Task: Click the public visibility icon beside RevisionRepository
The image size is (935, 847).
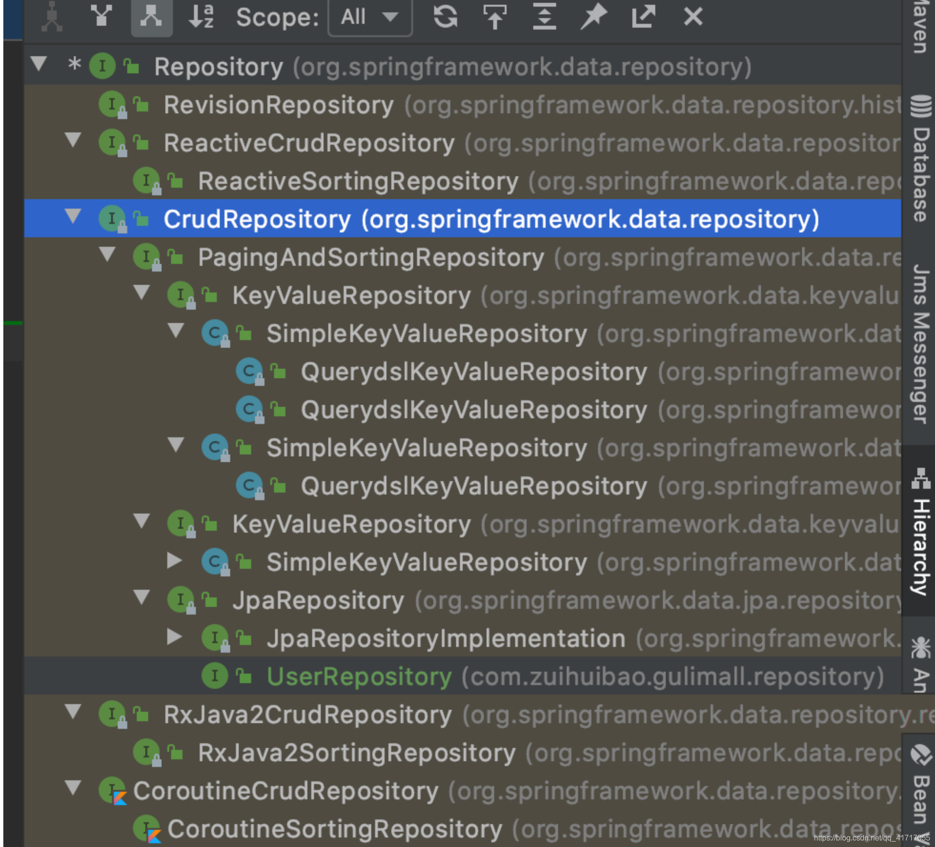Action: pos(142,105)
